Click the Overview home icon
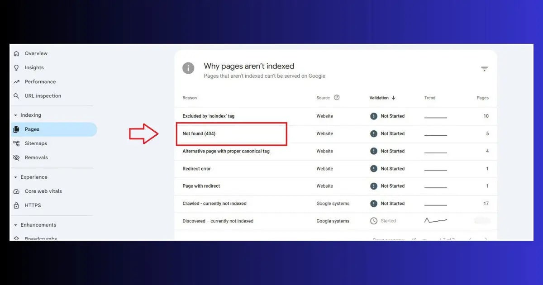543x285 pixels. [x=16, y=53]
